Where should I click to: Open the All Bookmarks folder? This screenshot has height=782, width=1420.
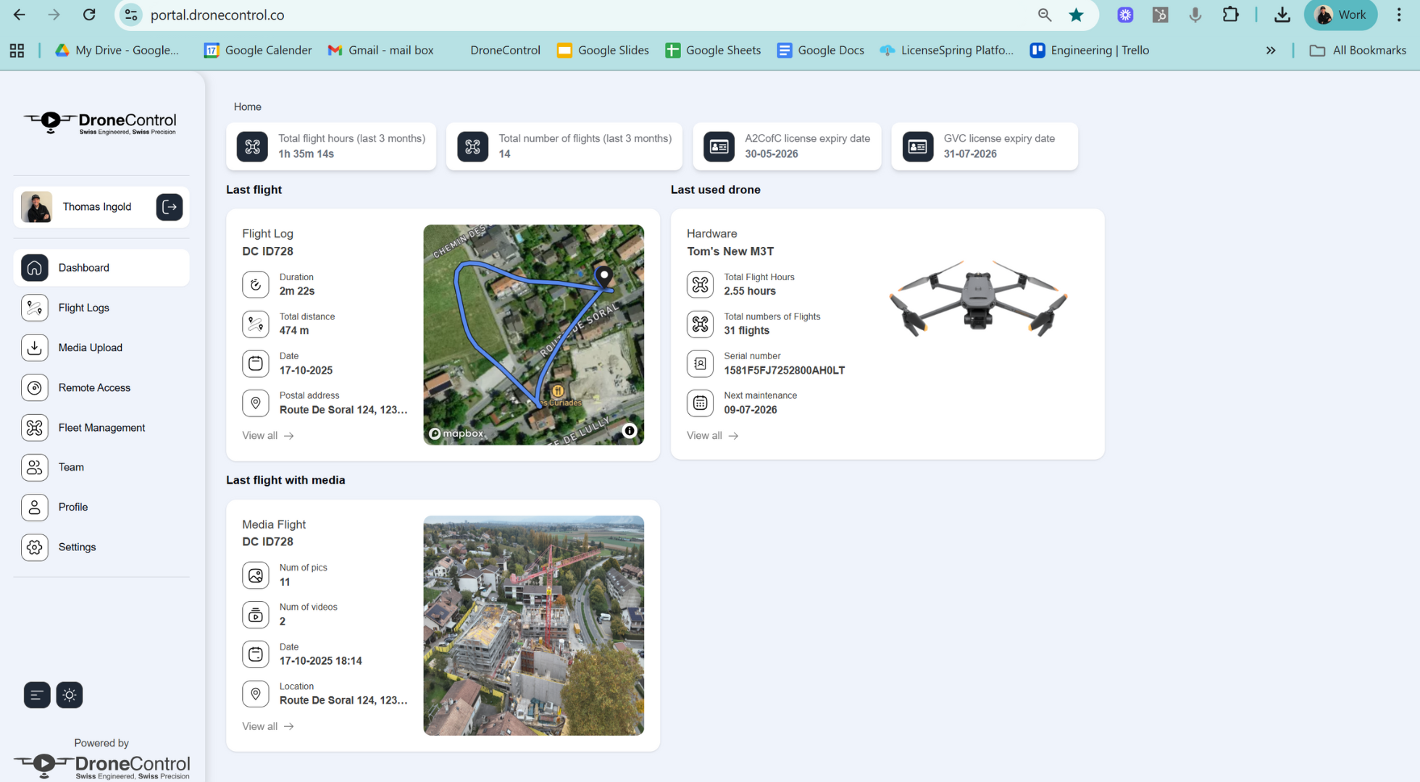pyautogui.click(x=1358, y=50)
